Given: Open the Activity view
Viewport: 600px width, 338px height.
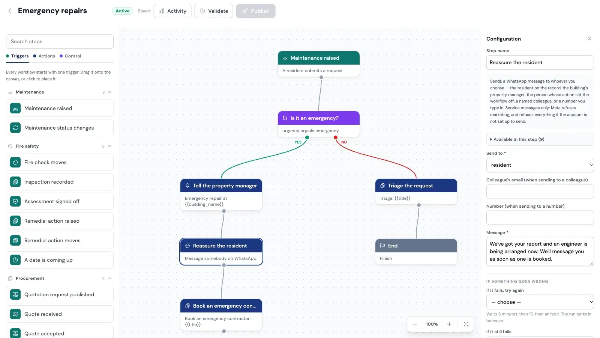Looking at the screenshot, I should tap(172, 11).
